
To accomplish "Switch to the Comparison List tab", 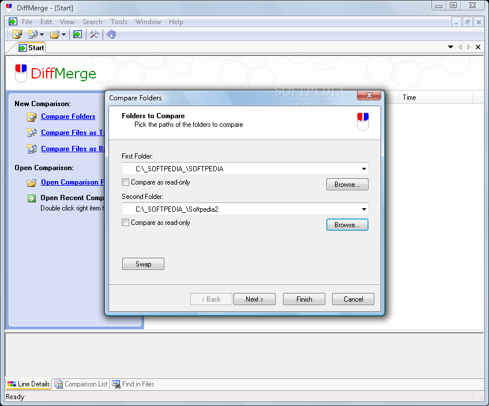I will 81,384.
